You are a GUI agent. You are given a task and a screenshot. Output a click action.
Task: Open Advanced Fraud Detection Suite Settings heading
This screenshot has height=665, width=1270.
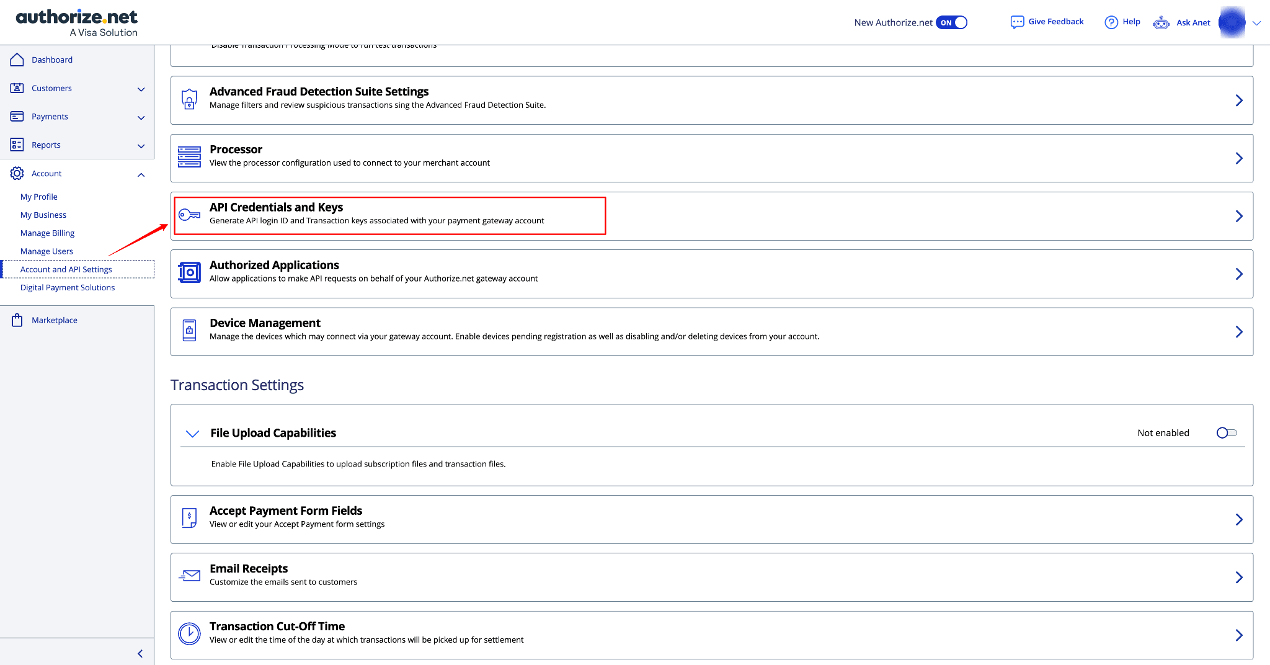pyautogui.click(x=319, y=92)
